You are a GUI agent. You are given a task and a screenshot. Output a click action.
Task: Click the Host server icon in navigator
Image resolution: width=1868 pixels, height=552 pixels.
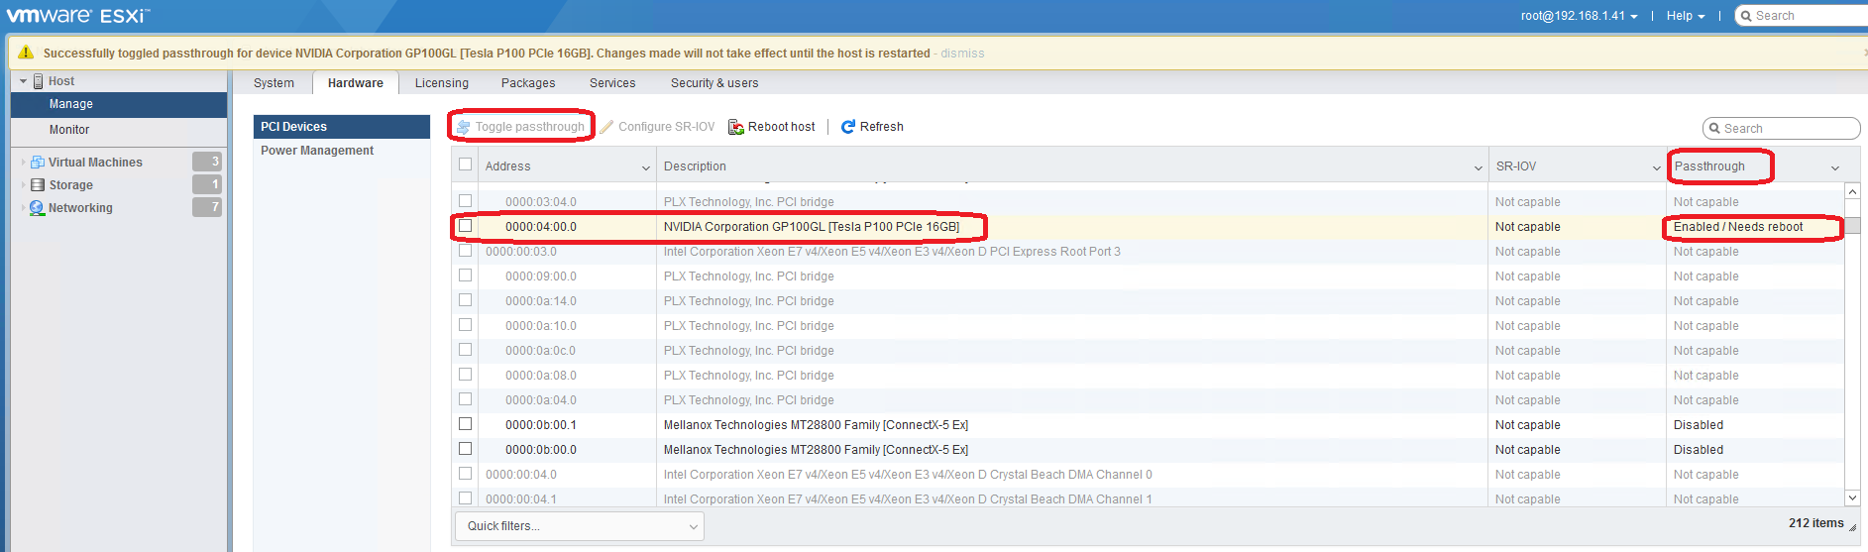(x=39, y=81)
